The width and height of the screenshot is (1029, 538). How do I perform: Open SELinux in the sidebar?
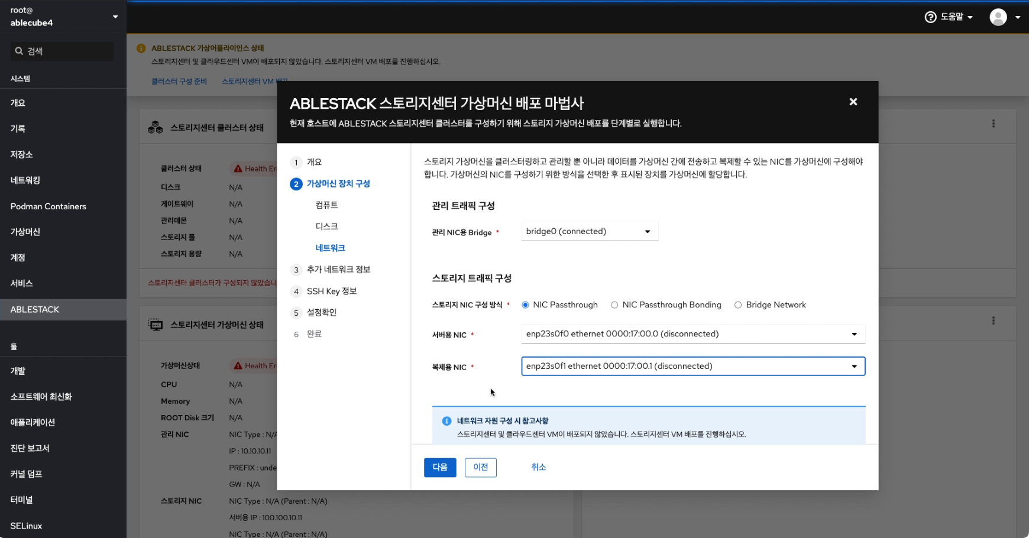63,526
